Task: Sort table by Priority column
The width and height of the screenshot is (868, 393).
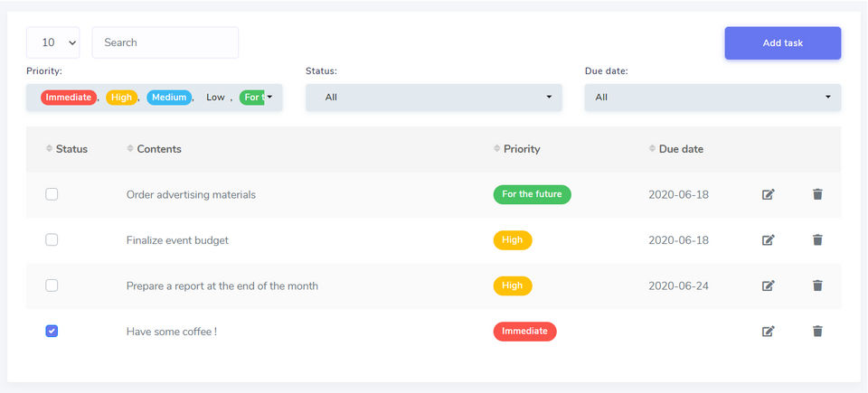Action: (522, 149)
